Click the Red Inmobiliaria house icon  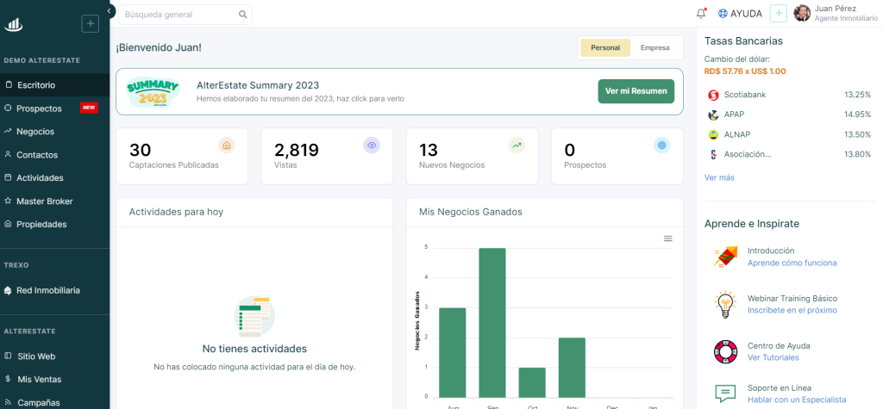coord(8,290)
